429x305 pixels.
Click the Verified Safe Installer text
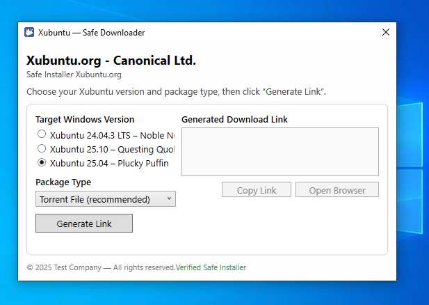point(211,267)
